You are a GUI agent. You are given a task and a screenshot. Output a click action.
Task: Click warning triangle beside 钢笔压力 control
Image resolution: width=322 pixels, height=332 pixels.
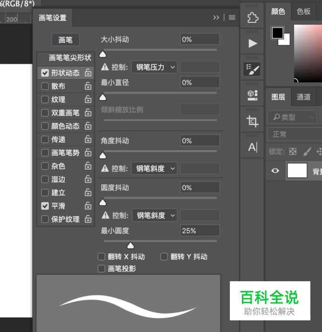pos(105,67)
